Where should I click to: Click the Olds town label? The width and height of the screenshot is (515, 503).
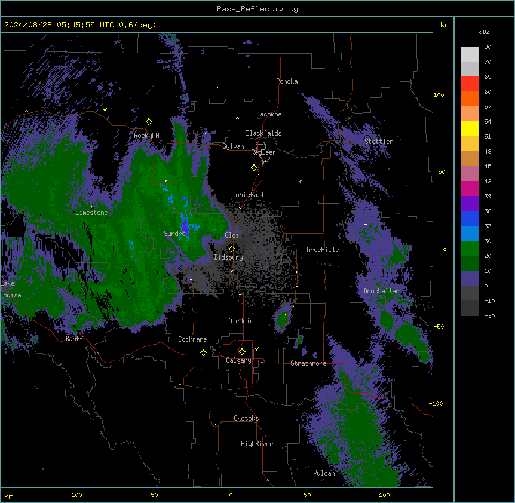[232, 235]
